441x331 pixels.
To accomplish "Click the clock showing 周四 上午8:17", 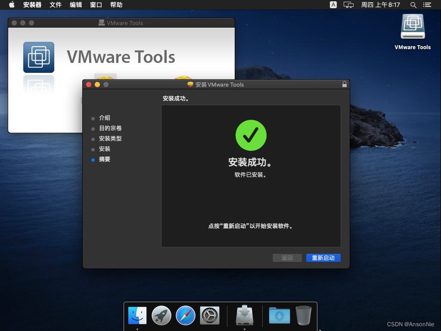I will [381, 4].
